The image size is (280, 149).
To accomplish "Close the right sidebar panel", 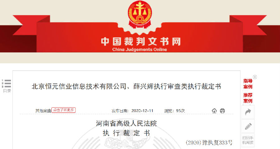I will point(255,77).
